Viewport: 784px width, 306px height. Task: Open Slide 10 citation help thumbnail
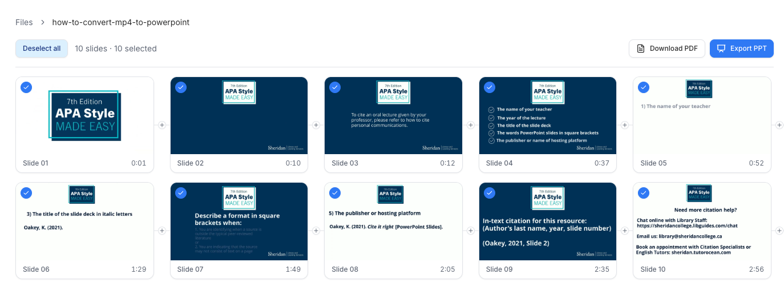click(702, 222)
